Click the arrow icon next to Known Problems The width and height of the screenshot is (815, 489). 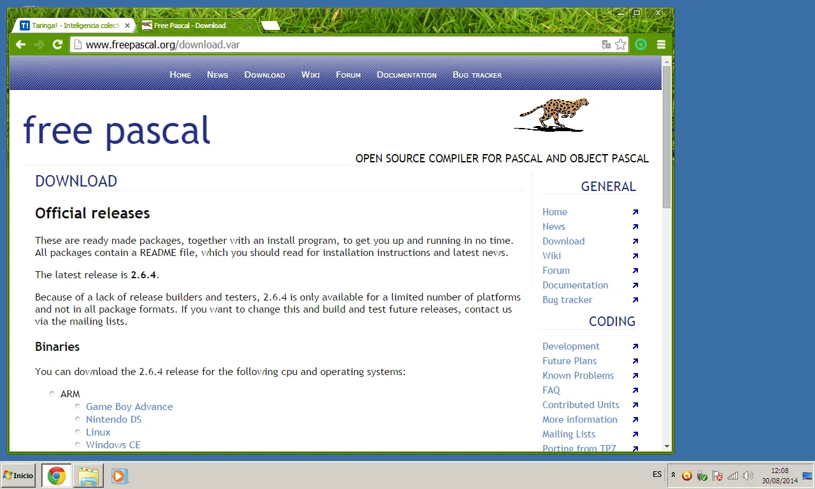tap(635, 376)
